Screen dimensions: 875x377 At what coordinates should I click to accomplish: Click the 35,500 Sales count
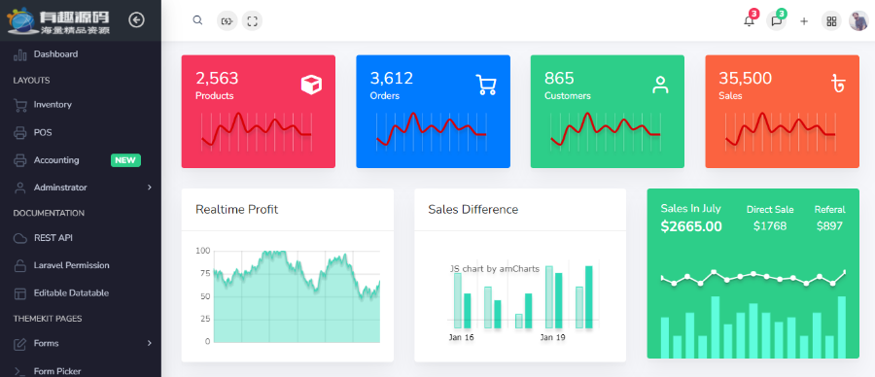click(745, 78)
